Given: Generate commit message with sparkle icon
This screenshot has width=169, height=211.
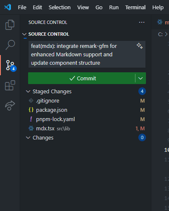Looking at the screenshot, I should [140, 46].
